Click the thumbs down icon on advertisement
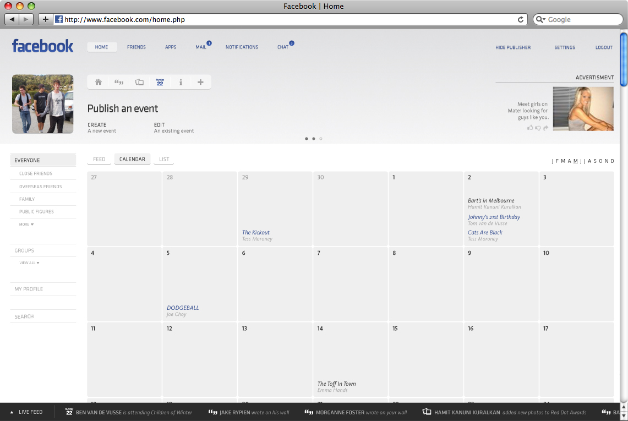Image resolution: width=628 pixels, height=421 pixels. coord(538,128)
